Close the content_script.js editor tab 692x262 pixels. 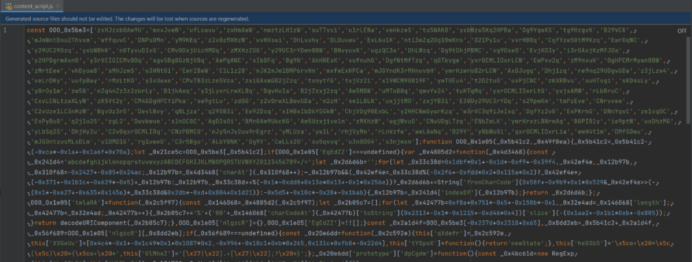pyautogui.click(x=58, y=6)
